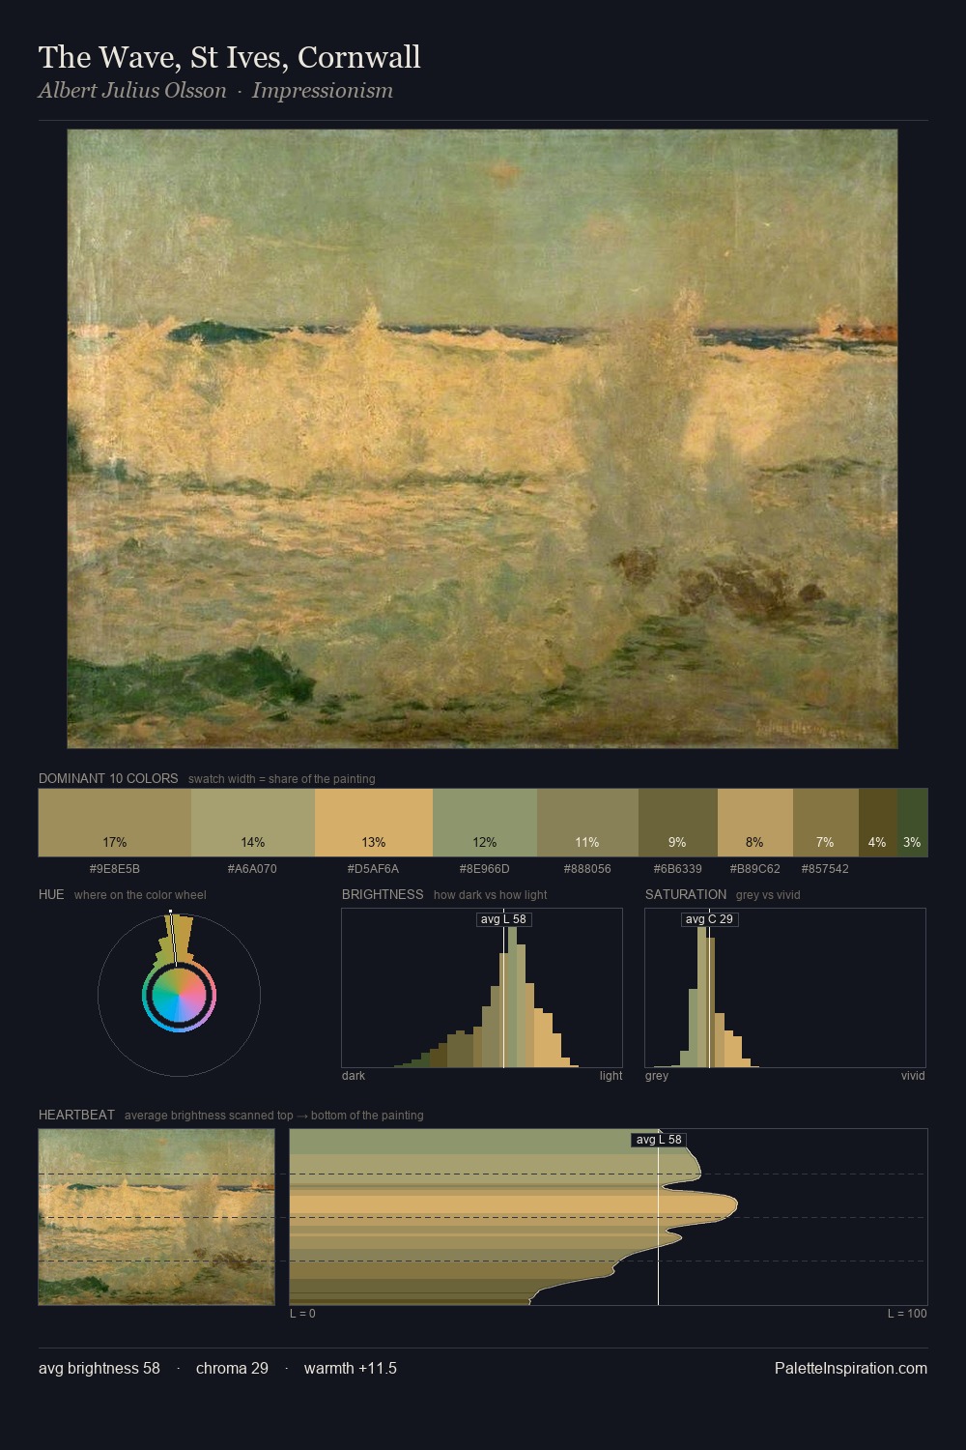Click the 'vivid' saturation axis label

pyautogui.click(x=913, y=1076)
